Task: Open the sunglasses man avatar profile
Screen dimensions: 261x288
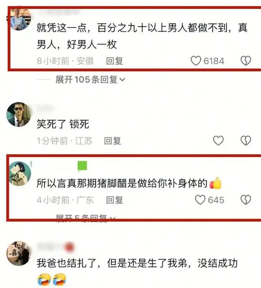Action: click(18, 115)
